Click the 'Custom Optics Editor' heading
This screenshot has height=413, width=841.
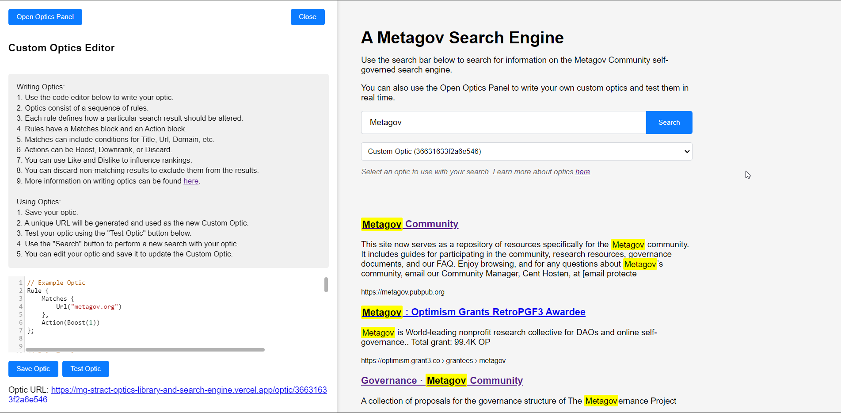tap(61, 48)
